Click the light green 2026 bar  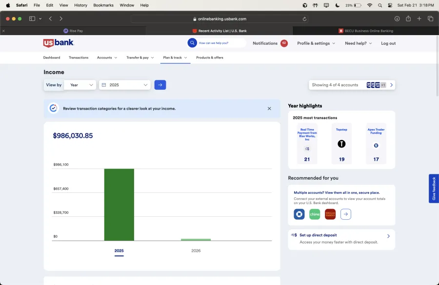pyautogui.click(x=196, y=239)
